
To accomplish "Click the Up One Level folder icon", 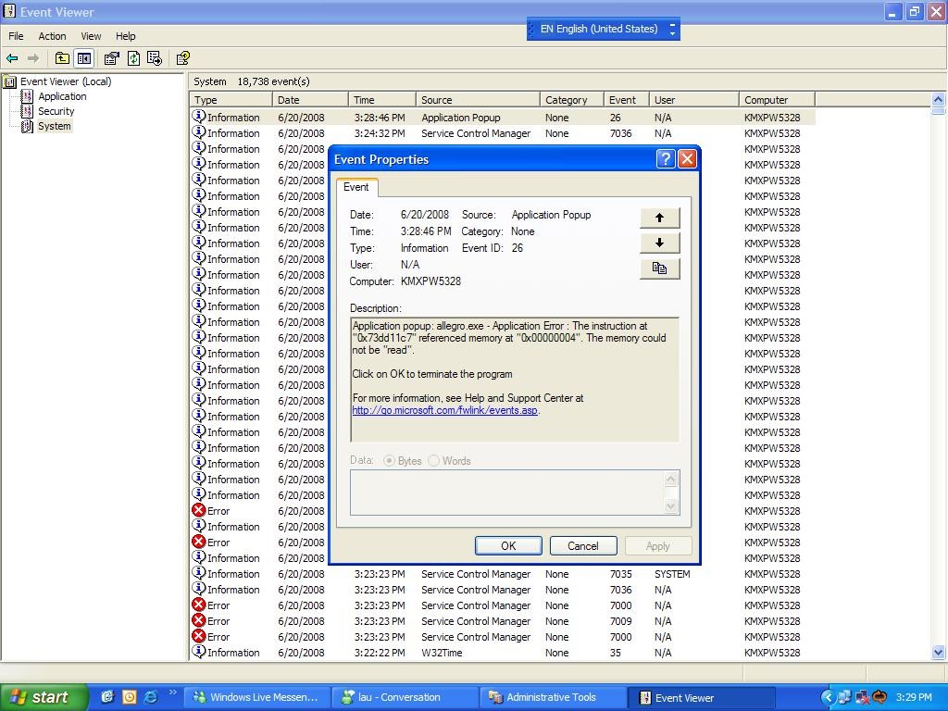I will 62,58.
